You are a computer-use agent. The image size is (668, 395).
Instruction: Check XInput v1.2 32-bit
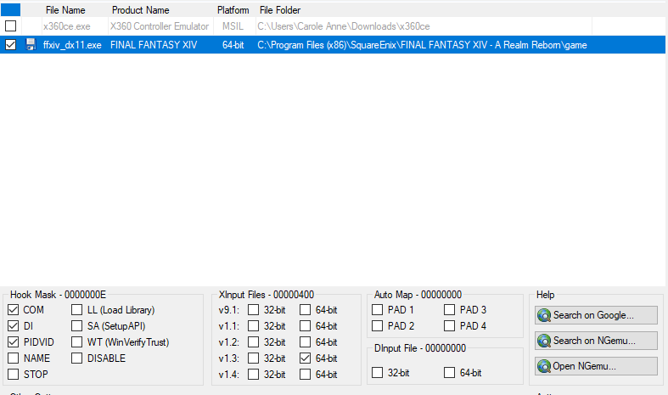point(254,342)
